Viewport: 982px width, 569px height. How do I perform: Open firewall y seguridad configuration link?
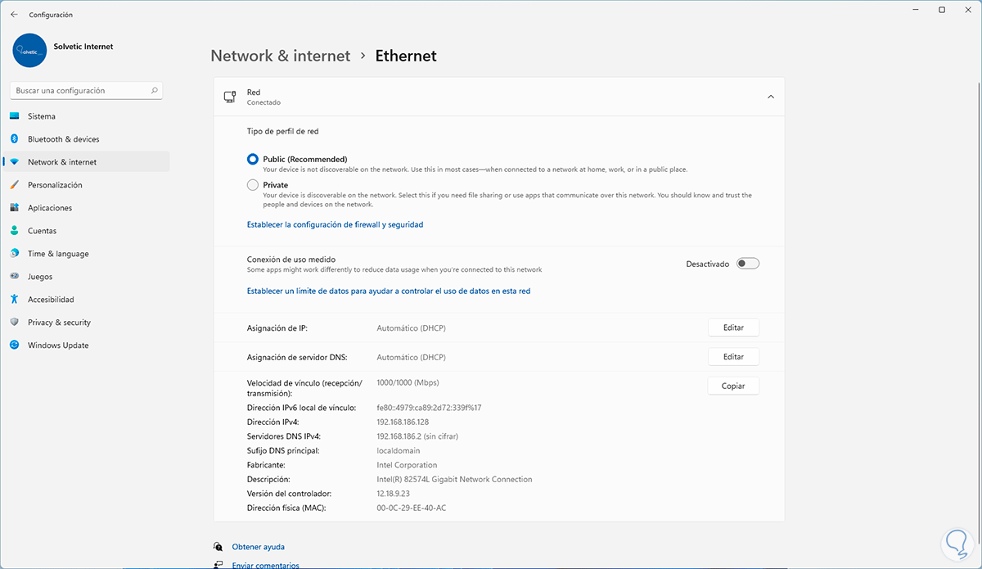pyautogui.click(x=335, y=224)
